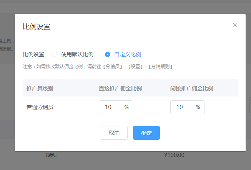Select the 使用默认比例 radio button
This screenshot has height=170, width=251.
[x=55, y=54]
